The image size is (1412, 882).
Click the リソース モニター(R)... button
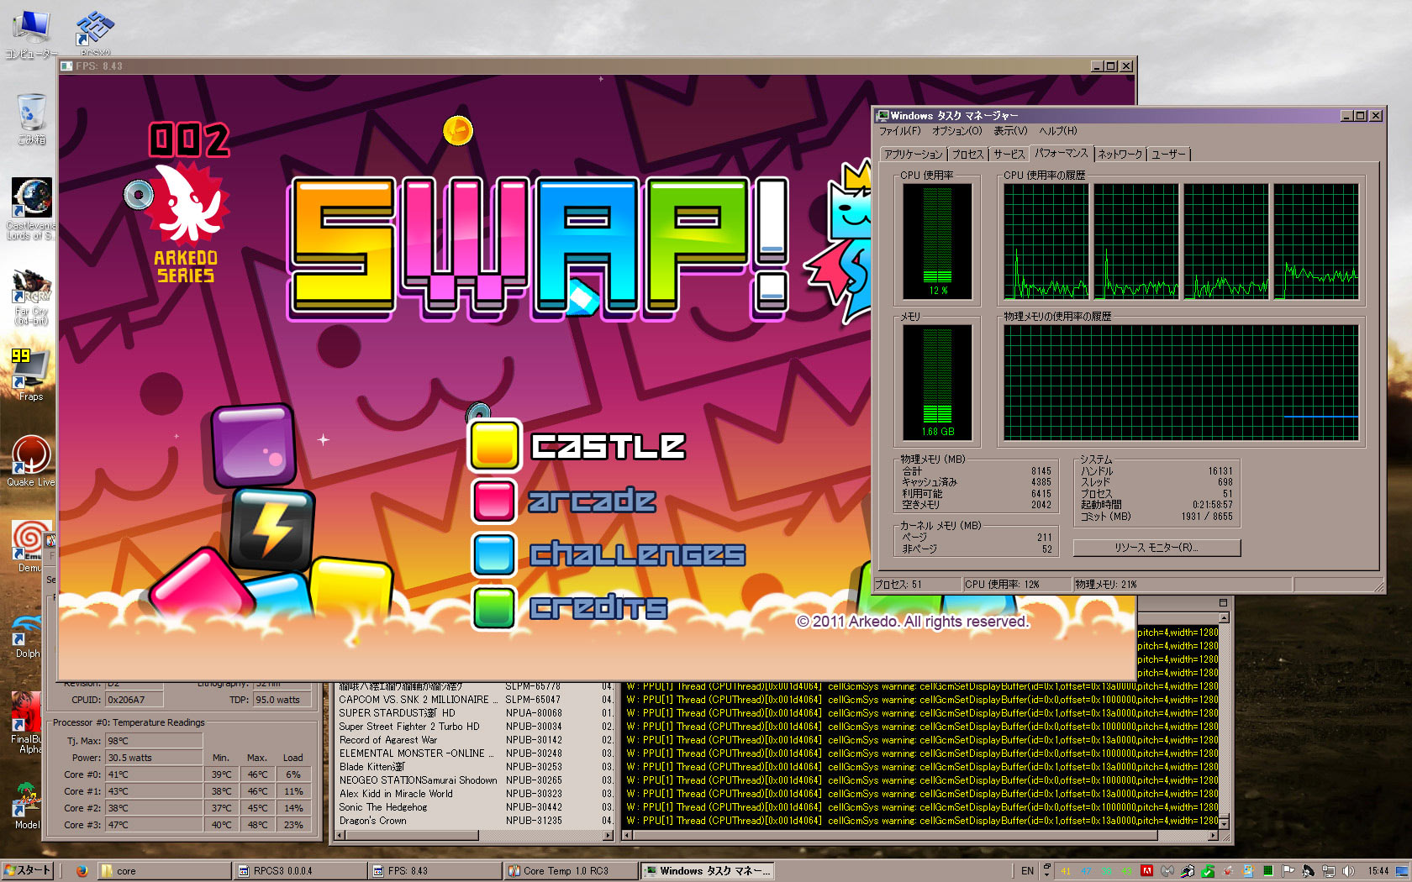(x=1156, y=548)
